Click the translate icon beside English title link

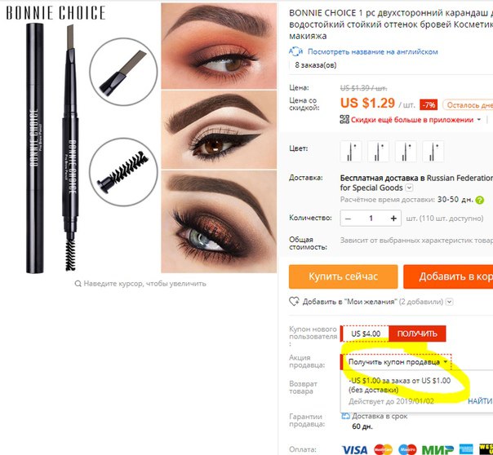[x=295, y=51]
